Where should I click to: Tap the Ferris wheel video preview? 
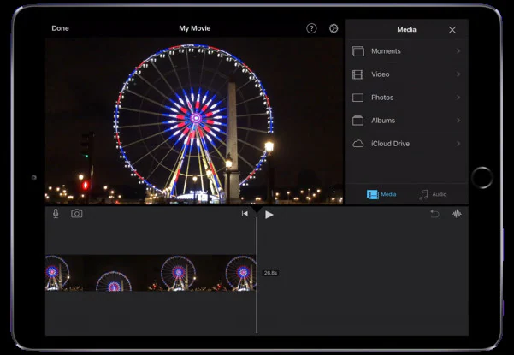coord(194,121)
